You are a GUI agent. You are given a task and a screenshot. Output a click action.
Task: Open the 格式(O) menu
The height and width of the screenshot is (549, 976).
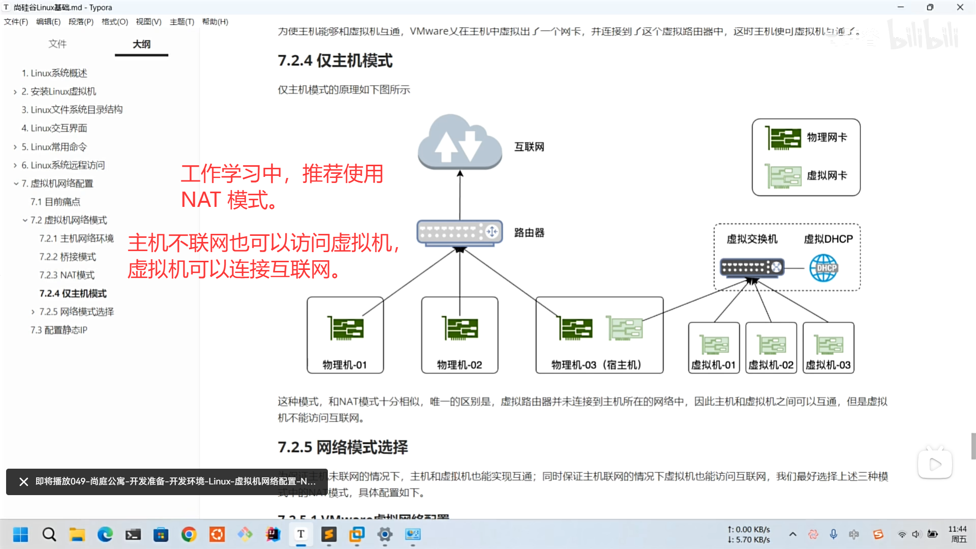(x=114, y=22)
